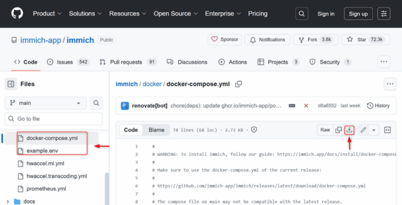This screenshot has width=402, height=205.
Task: Open the Product menu
Action: pyautogui.click(x=47, y=14)
